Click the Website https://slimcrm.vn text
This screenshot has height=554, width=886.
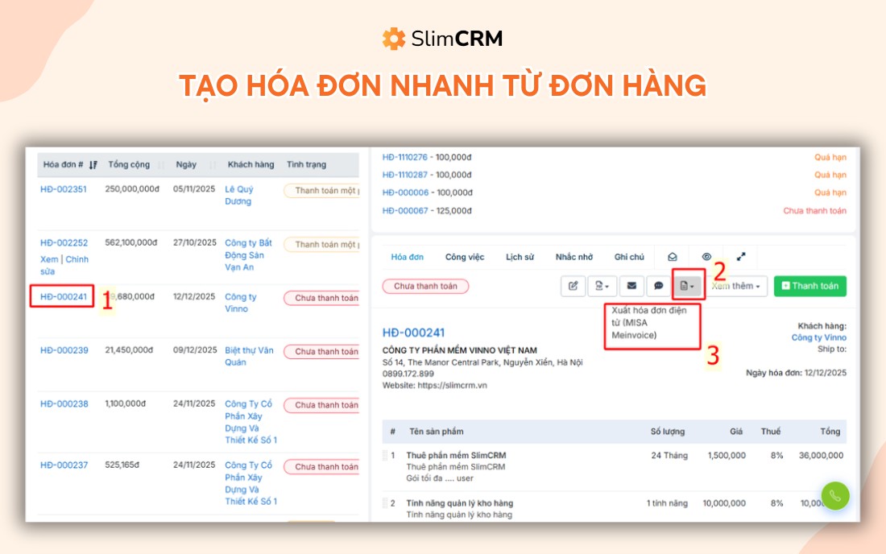[x=434, y=385]
